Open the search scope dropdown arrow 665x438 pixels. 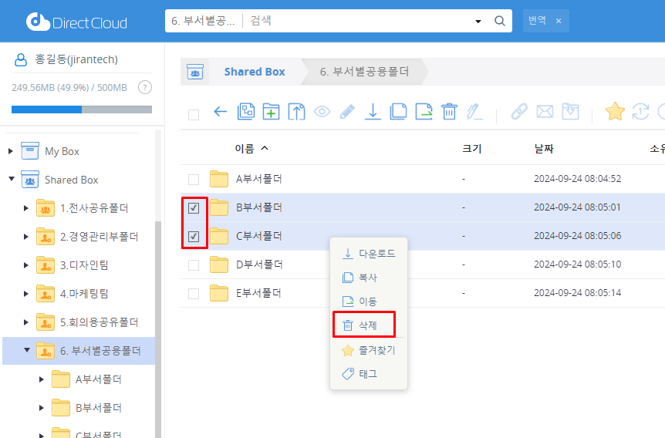[478, 21]
